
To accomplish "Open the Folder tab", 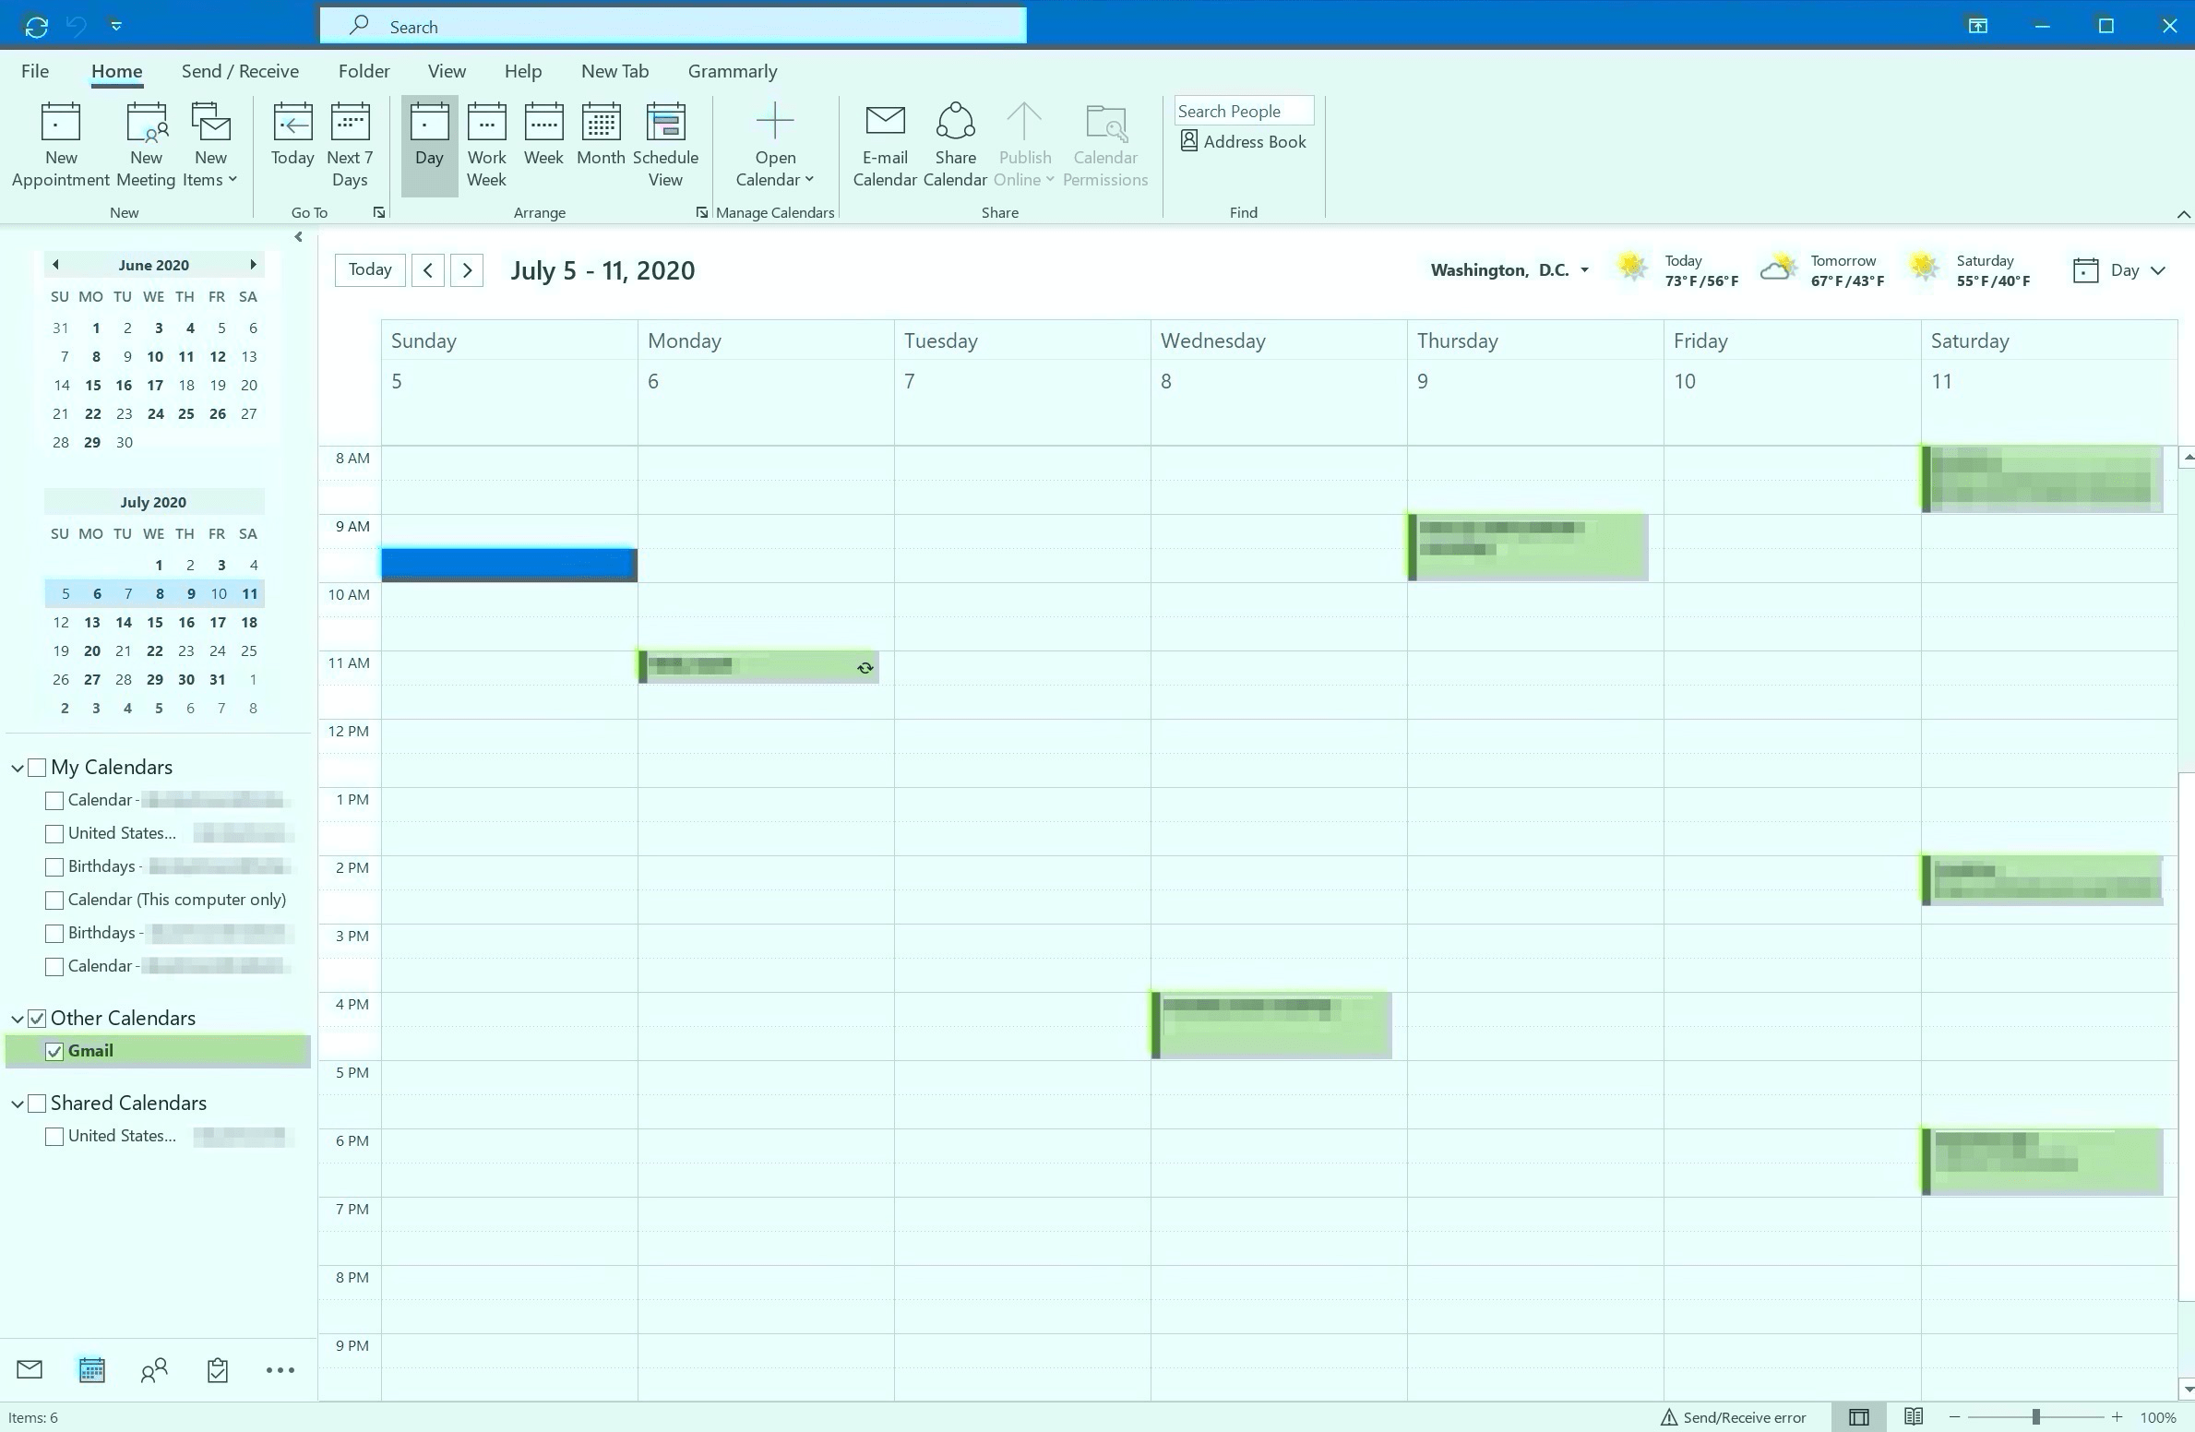I will coord(364,71).
